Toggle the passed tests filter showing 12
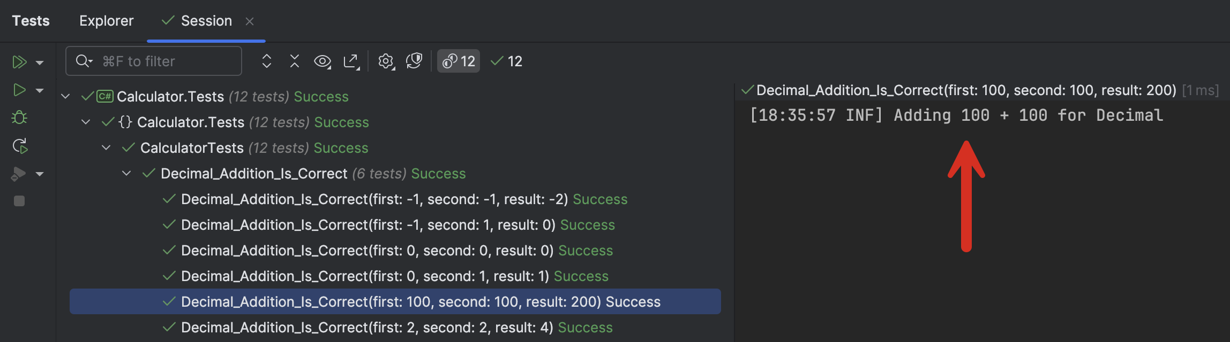Viewport: 1230px width, 342px height. click(506, 61)
